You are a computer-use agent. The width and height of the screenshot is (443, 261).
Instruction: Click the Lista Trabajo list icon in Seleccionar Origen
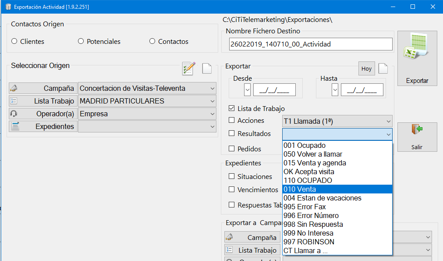14,100
